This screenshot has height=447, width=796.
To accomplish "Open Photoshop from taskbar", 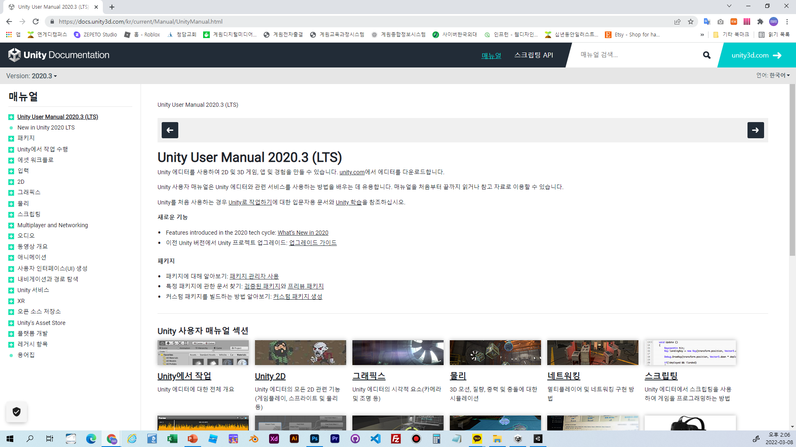I will 315,439.
